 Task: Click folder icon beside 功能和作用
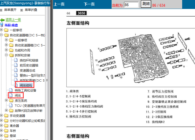11,50
